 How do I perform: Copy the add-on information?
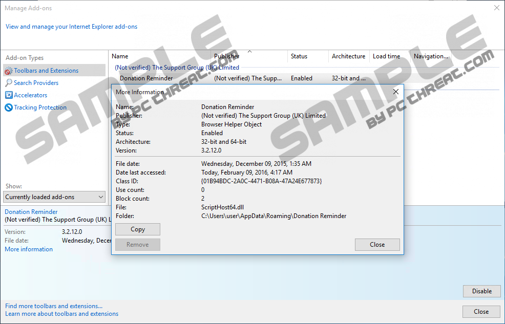click(138, 229)
